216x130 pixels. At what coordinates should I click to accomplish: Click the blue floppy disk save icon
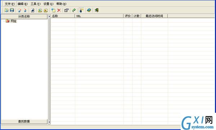tap(12, 10)
